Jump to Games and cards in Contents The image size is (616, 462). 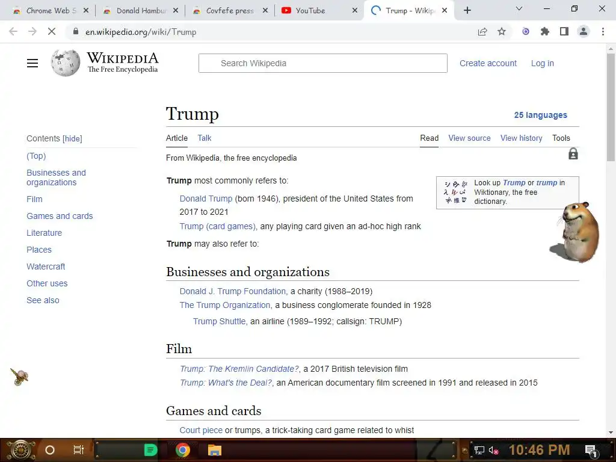pos(60,216)
